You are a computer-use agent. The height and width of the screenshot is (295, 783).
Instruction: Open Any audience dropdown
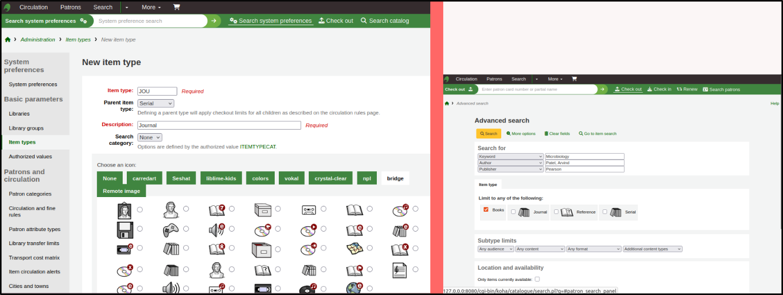496,249
